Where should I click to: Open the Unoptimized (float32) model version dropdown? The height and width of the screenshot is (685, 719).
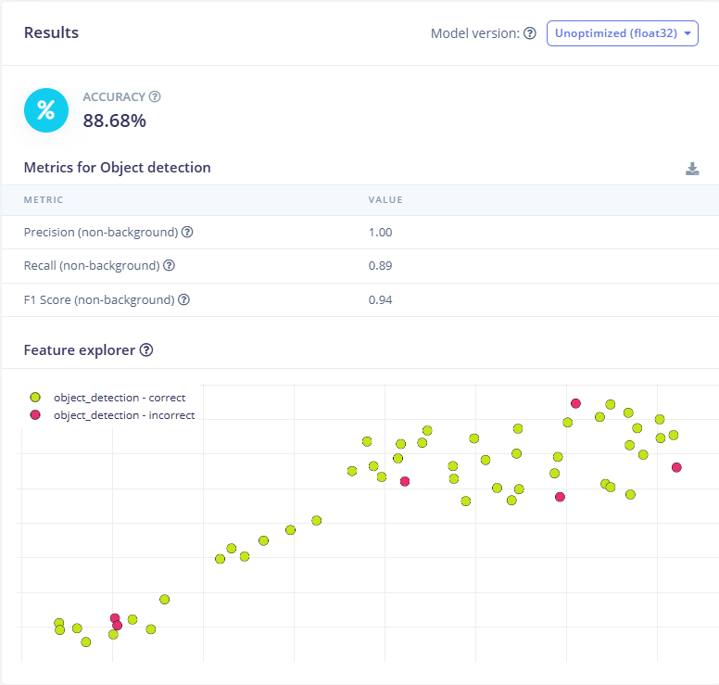(x=622, y=33)
